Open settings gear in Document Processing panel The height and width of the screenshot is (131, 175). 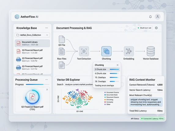(156, 28)
